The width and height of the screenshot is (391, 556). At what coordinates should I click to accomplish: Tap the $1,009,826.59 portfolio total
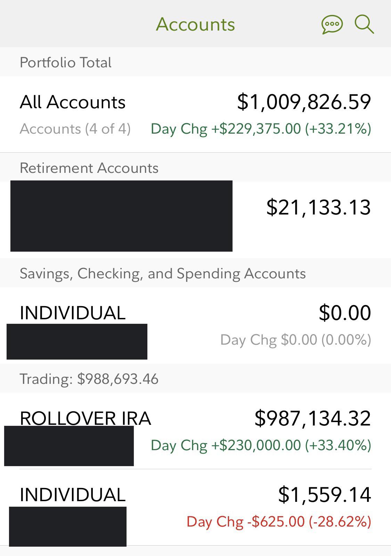(304, 102)
